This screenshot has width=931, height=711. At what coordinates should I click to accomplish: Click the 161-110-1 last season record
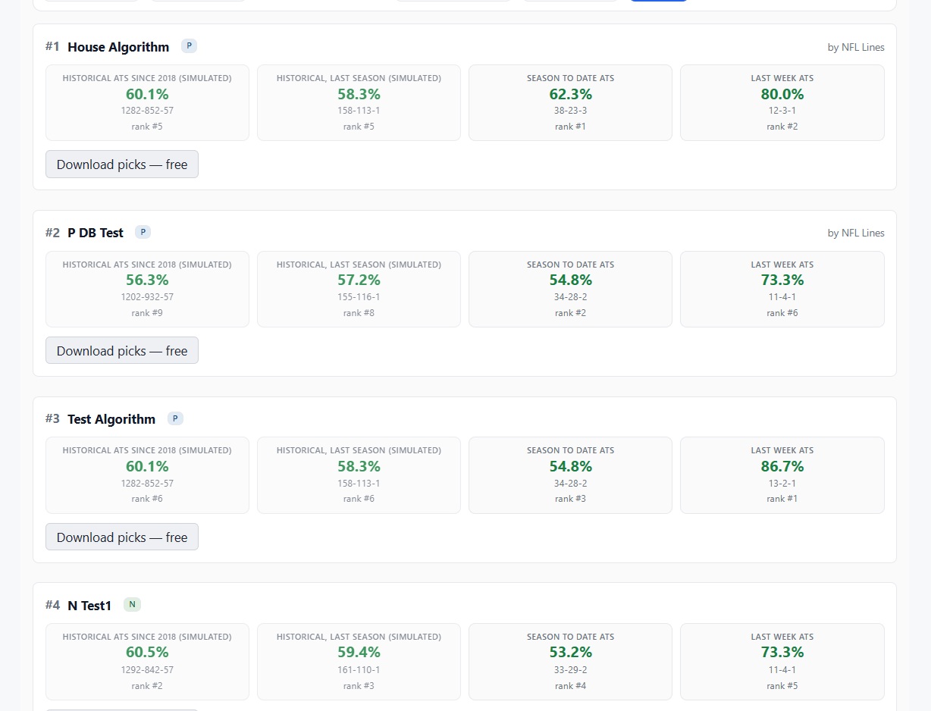click(359, 670)
